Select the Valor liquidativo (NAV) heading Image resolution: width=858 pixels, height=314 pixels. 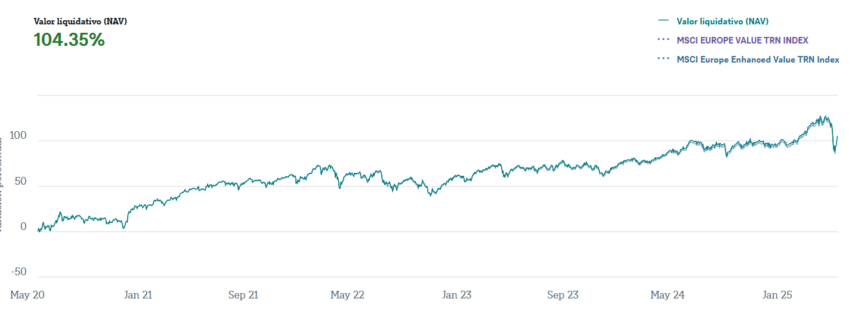click(81, 21)
